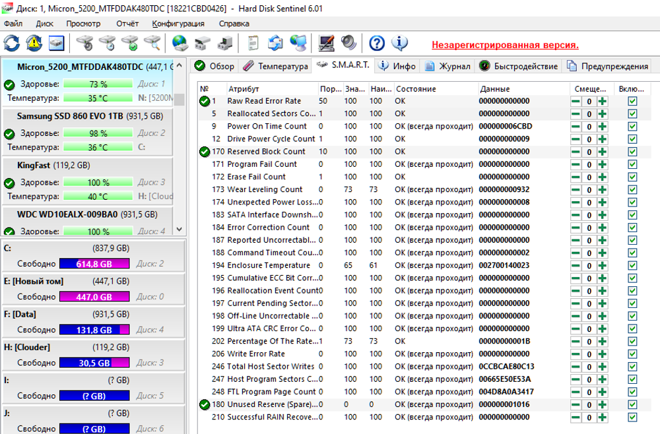Toggle the Enclosure Temperature checkbox
Screen dimensions: 660x434
pos(632,266)
